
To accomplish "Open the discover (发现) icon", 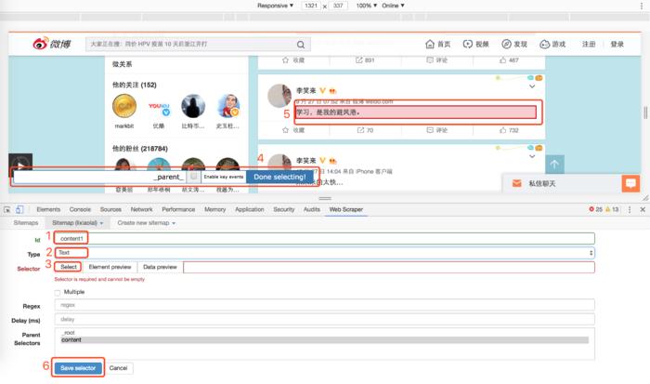I will tap(507, 44).
